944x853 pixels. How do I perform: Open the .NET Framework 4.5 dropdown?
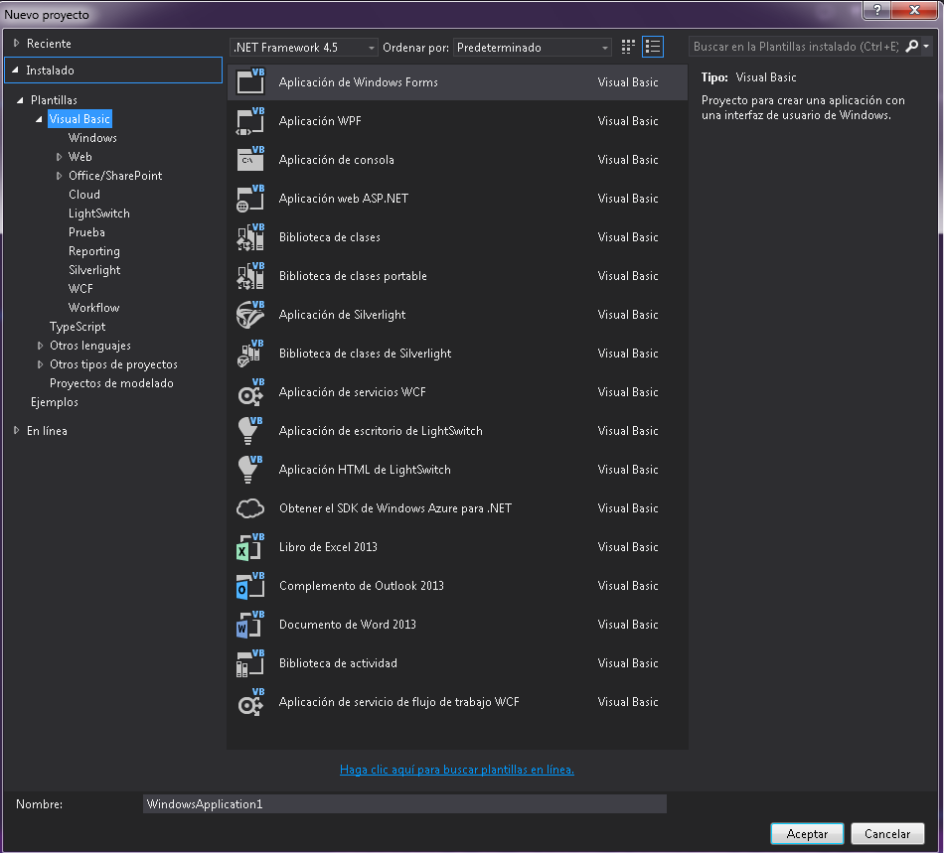pos(374,46)
